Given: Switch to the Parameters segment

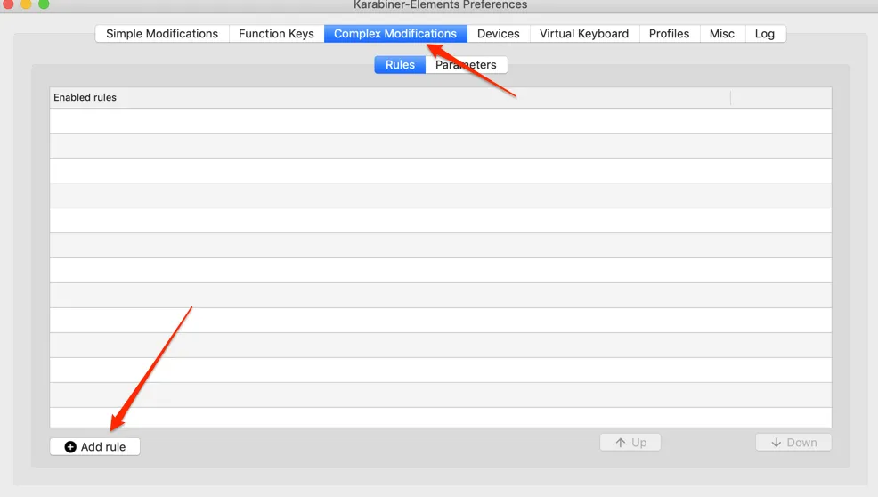Looking at the screenshot, I should [467, 65].
